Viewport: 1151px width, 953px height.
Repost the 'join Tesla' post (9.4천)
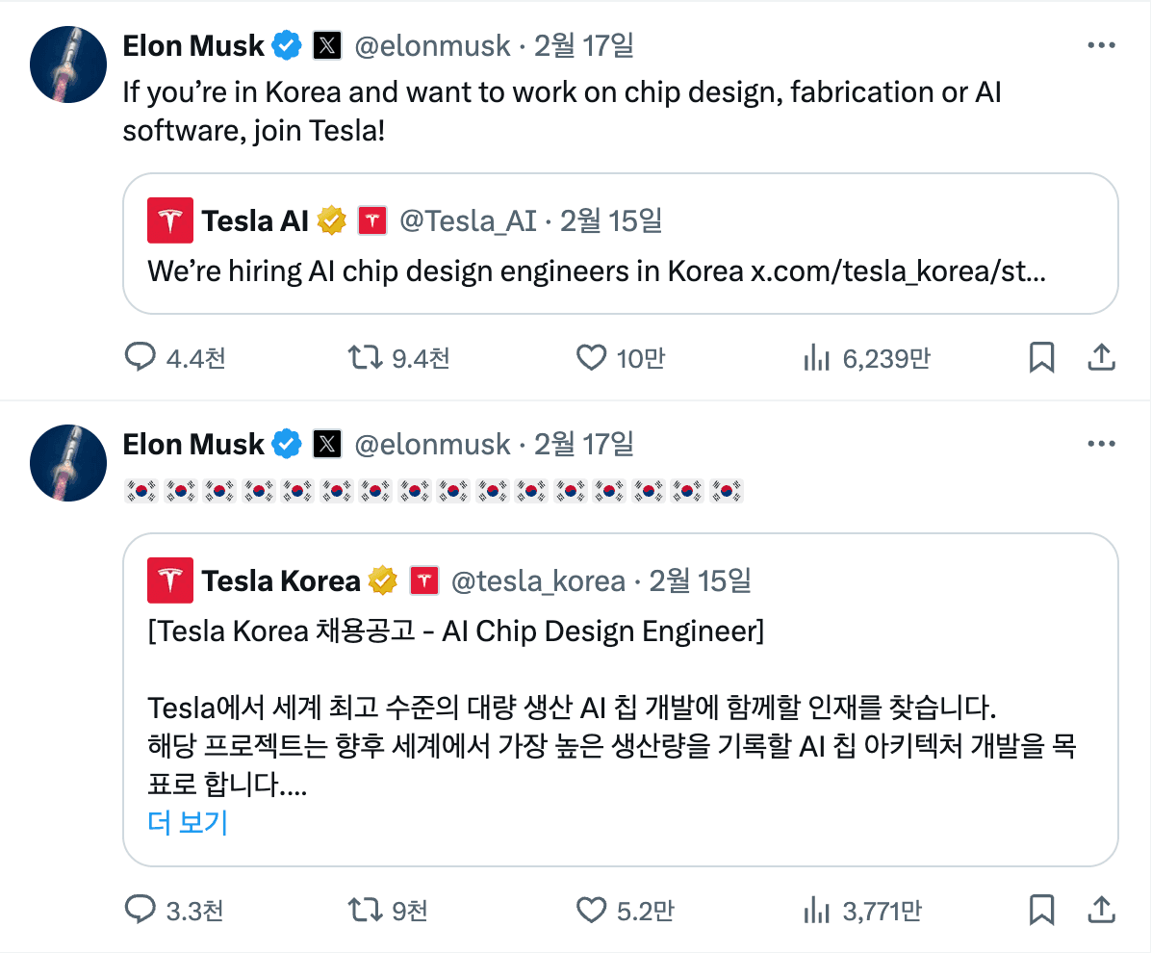pos(364,359)
